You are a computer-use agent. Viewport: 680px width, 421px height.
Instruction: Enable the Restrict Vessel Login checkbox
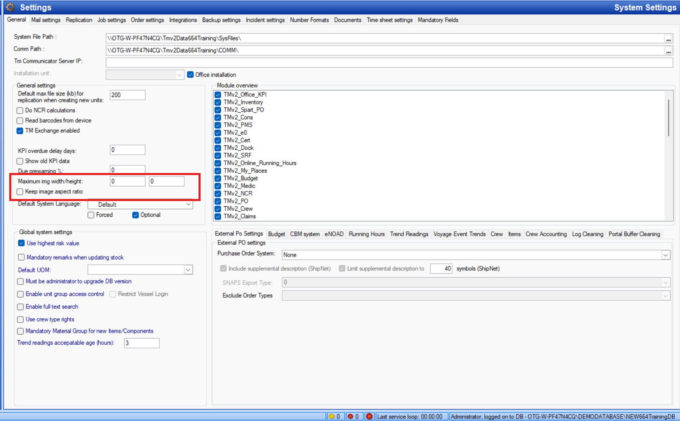112,294
